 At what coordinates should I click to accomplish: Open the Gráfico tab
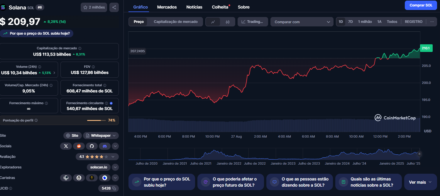141,7
